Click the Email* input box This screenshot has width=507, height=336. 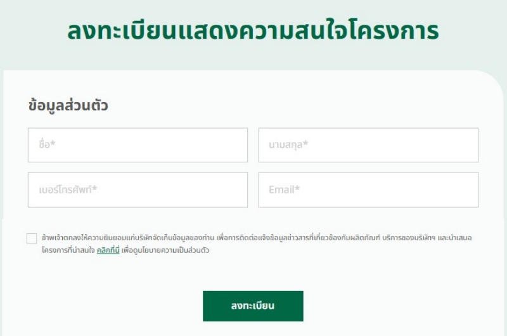tap(368, 190)
